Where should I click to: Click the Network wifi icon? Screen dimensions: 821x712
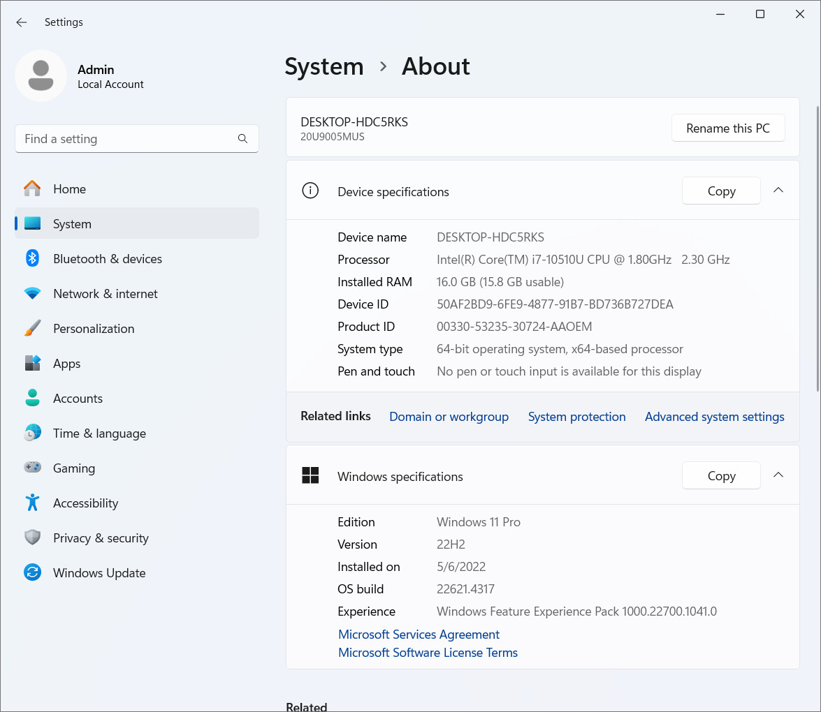(32, 293)
